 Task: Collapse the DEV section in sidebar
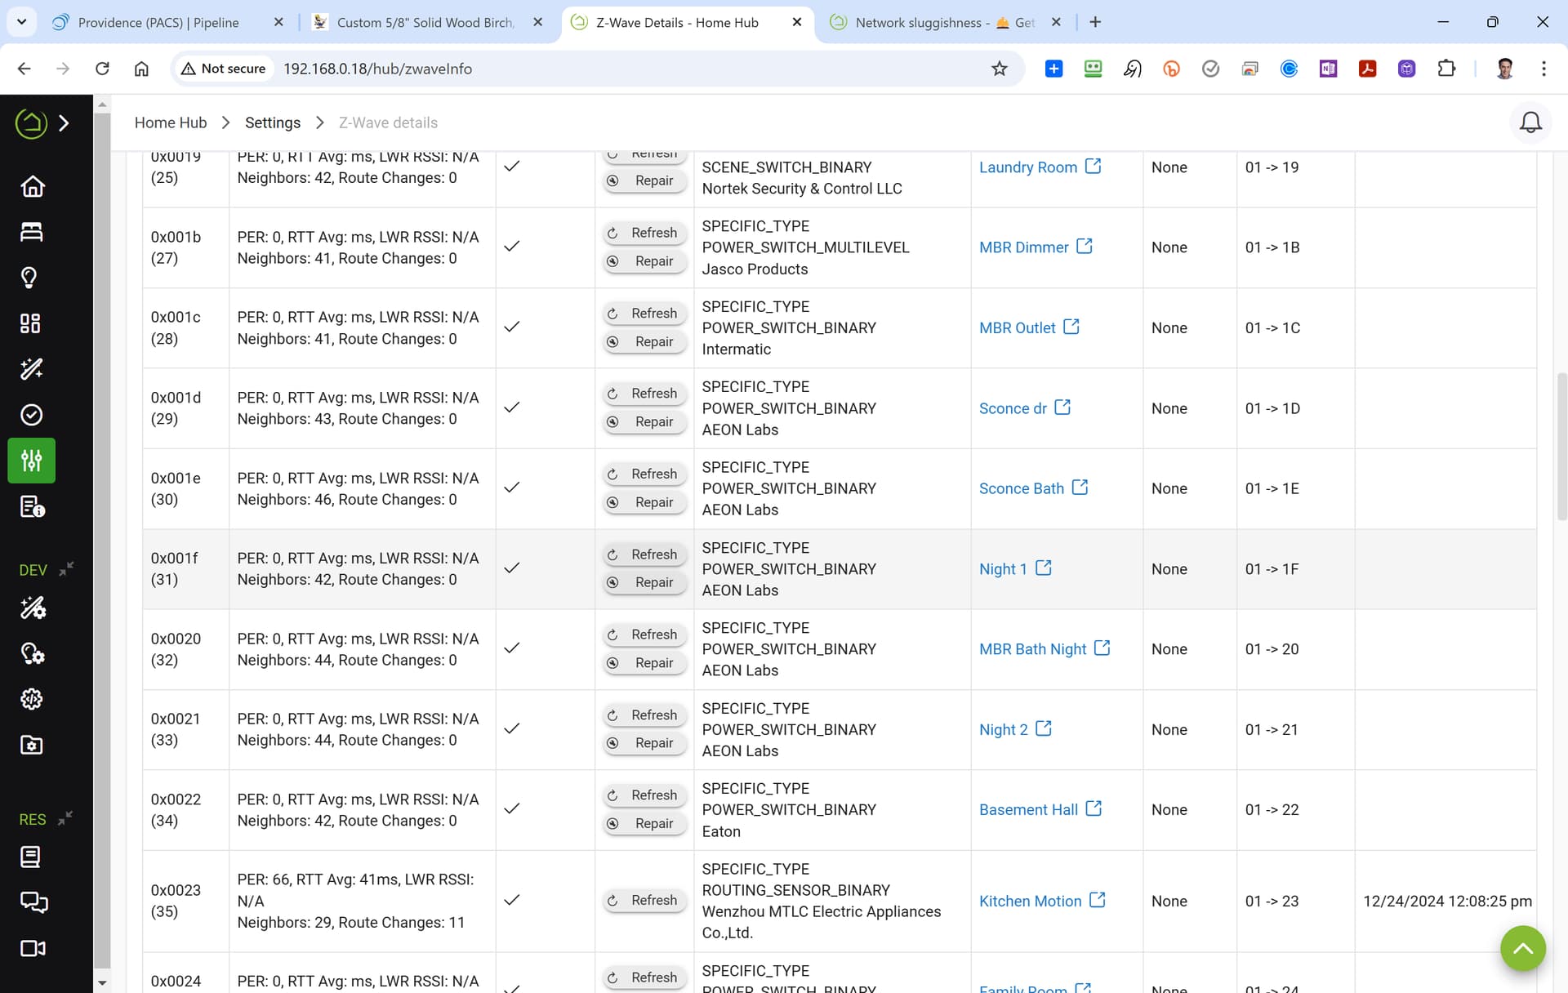tap(67, 568)
